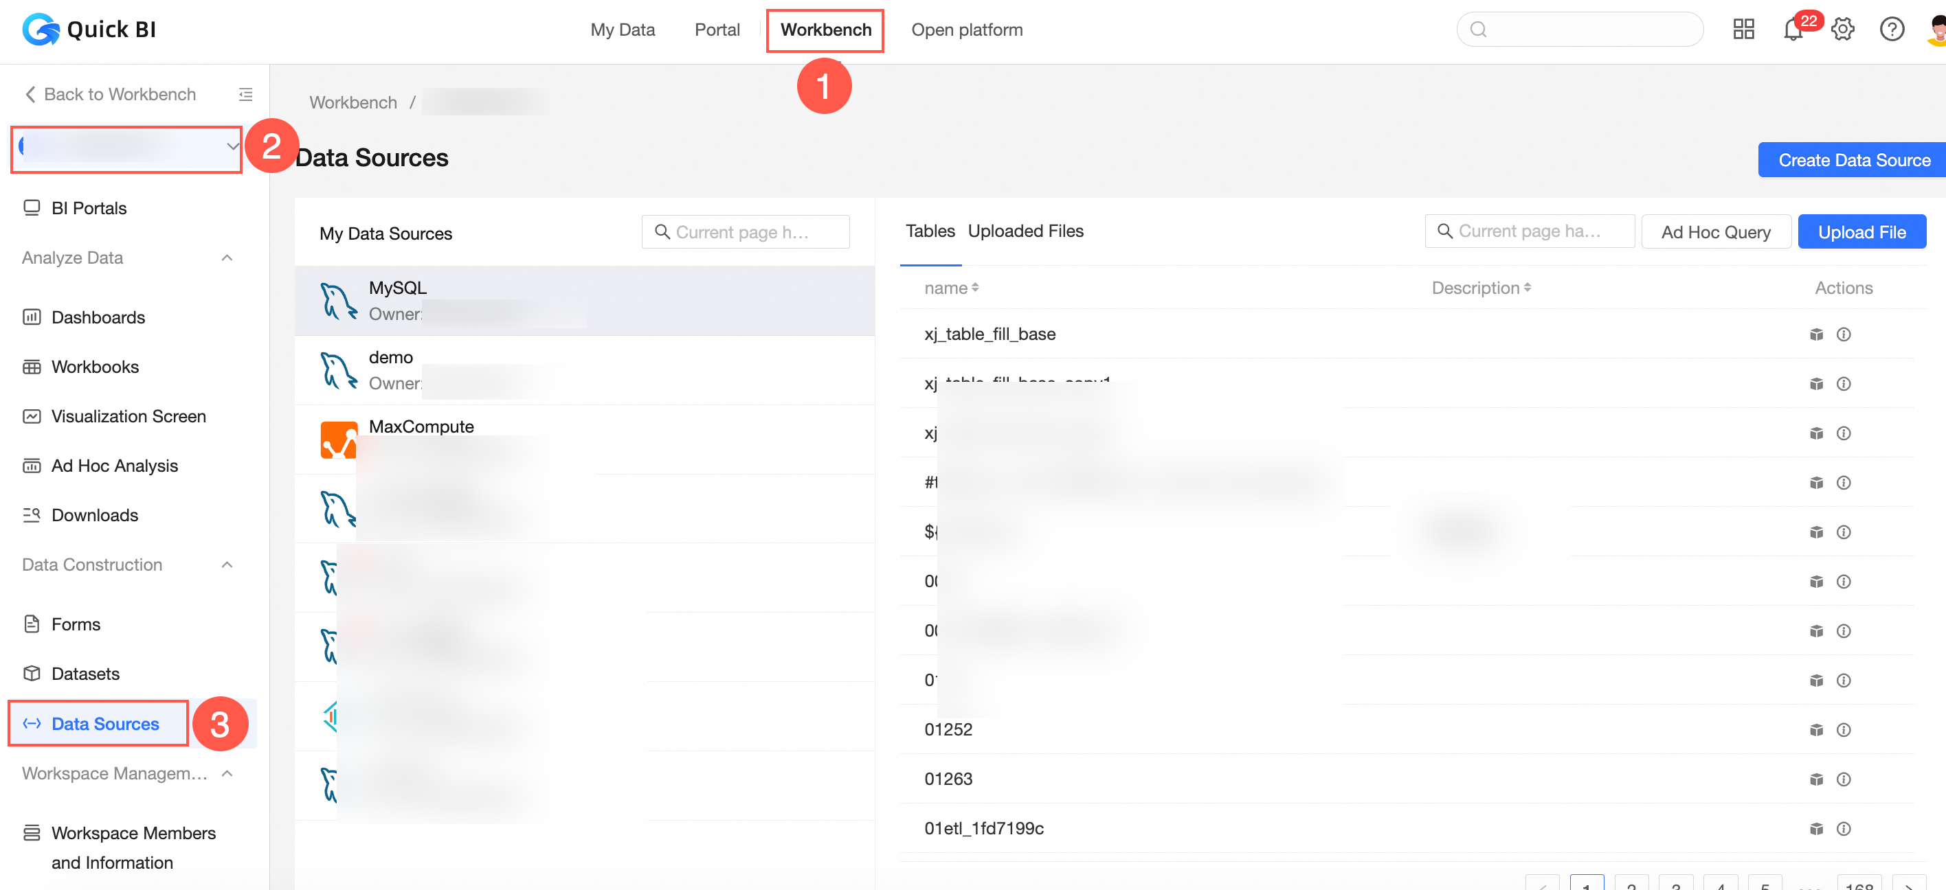This screenshot has height=890, width=1946.
Task: Collapse the Data Construction section
Action: point(227,564)
